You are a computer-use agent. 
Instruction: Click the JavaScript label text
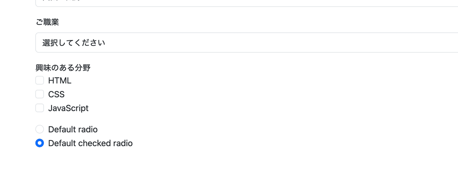coord(68,108)
